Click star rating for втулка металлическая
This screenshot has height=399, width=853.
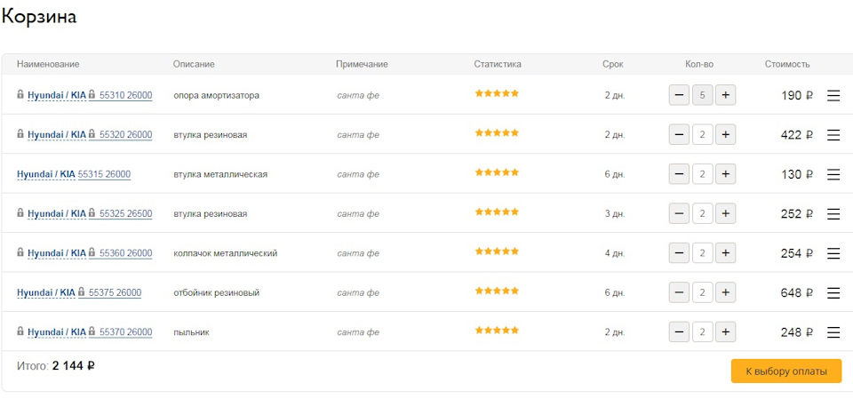coord(497,172)
